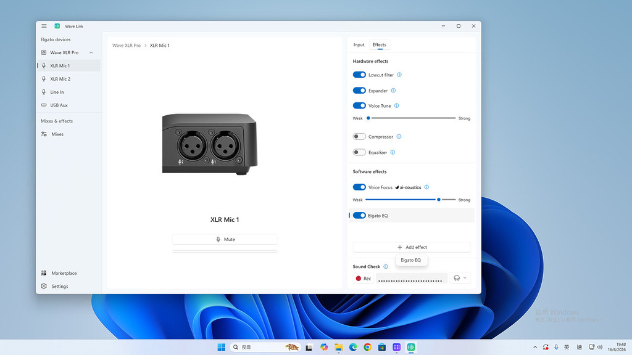This screenshot has height=355, width=632.
Task: Open Task View from the taskbar
Action: pyautogui.click(x=309, y=347)
